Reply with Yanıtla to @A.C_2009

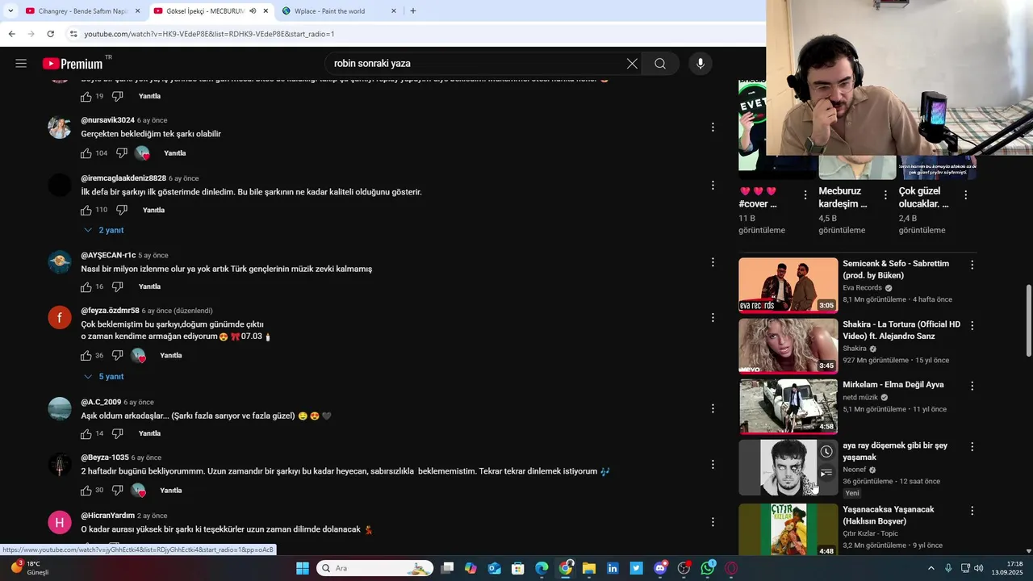[x=149, y=433]
